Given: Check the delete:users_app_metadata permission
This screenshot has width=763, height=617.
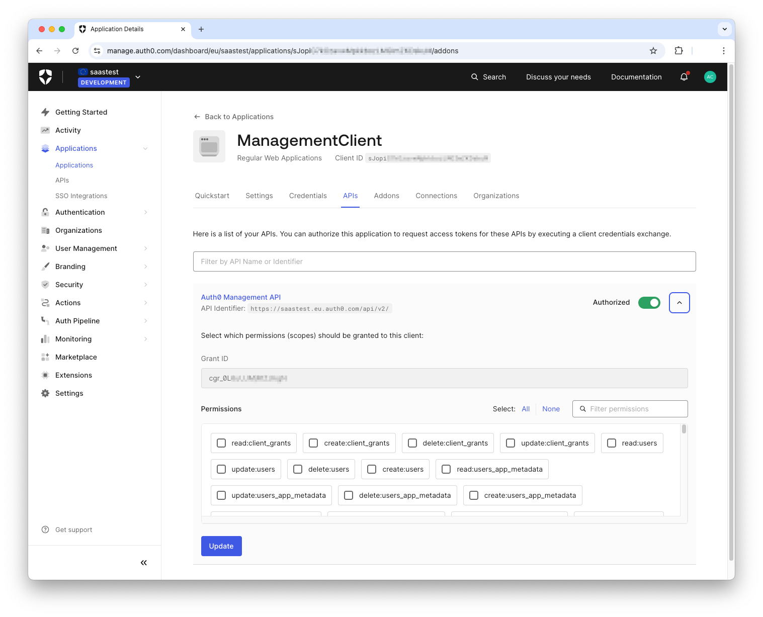Looking at the screenshot, I should click(349, 495).
